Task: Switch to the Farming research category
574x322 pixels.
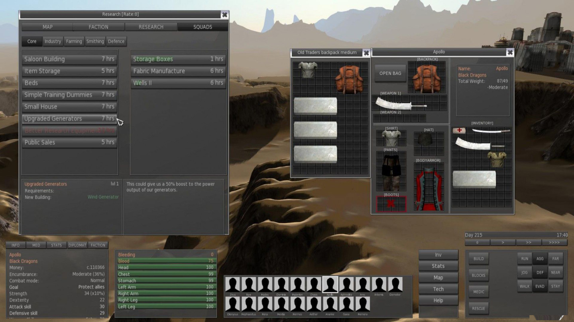Action: pyautogui.click(x=74, y=41)
